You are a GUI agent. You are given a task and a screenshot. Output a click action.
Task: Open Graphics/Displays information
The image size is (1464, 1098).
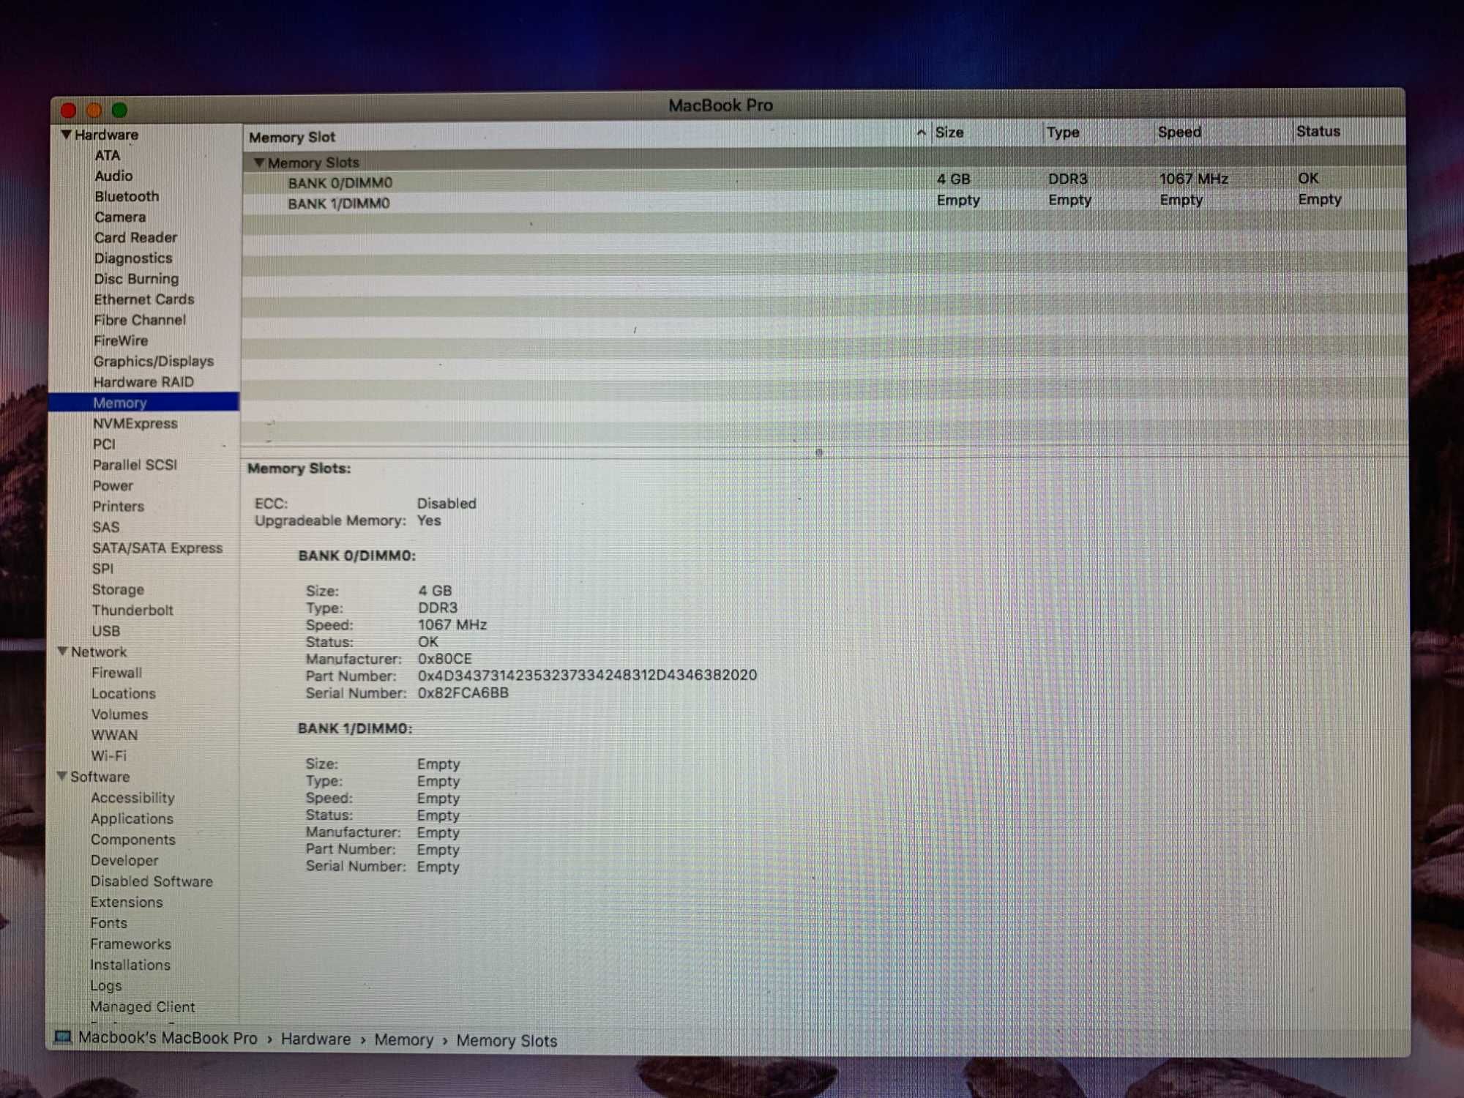(154, 362)
